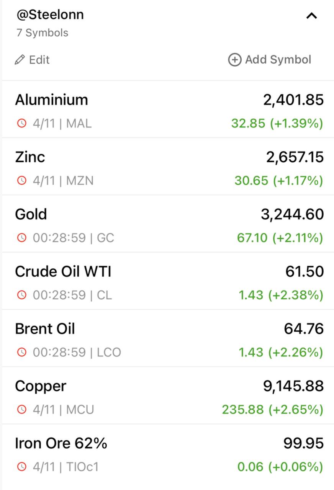Open Iron Ore 62% details
334x490 pixels.
click(x=61, y=443)
